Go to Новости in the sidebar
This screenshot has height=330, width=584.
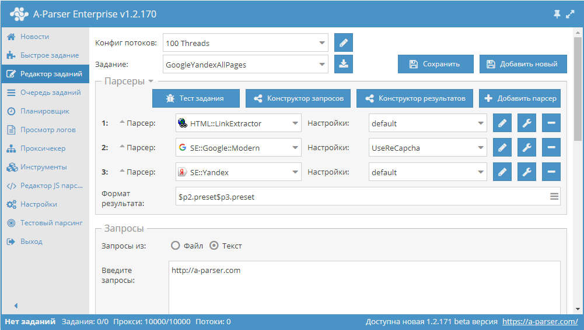click(x=45, y=37)
